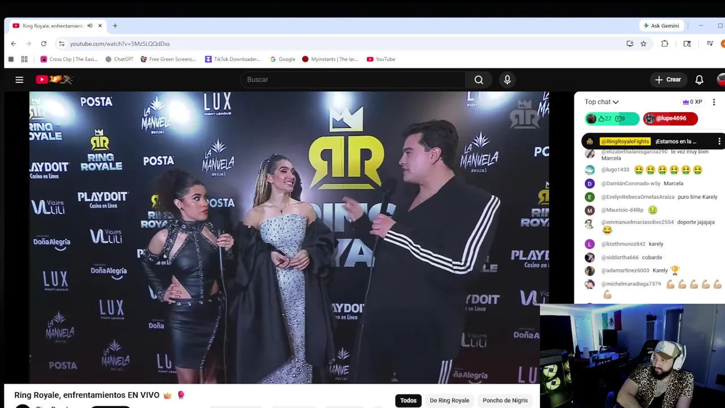Click the YouTube logo to go home
Screen dimensions: 725x408
coord(54,80)
